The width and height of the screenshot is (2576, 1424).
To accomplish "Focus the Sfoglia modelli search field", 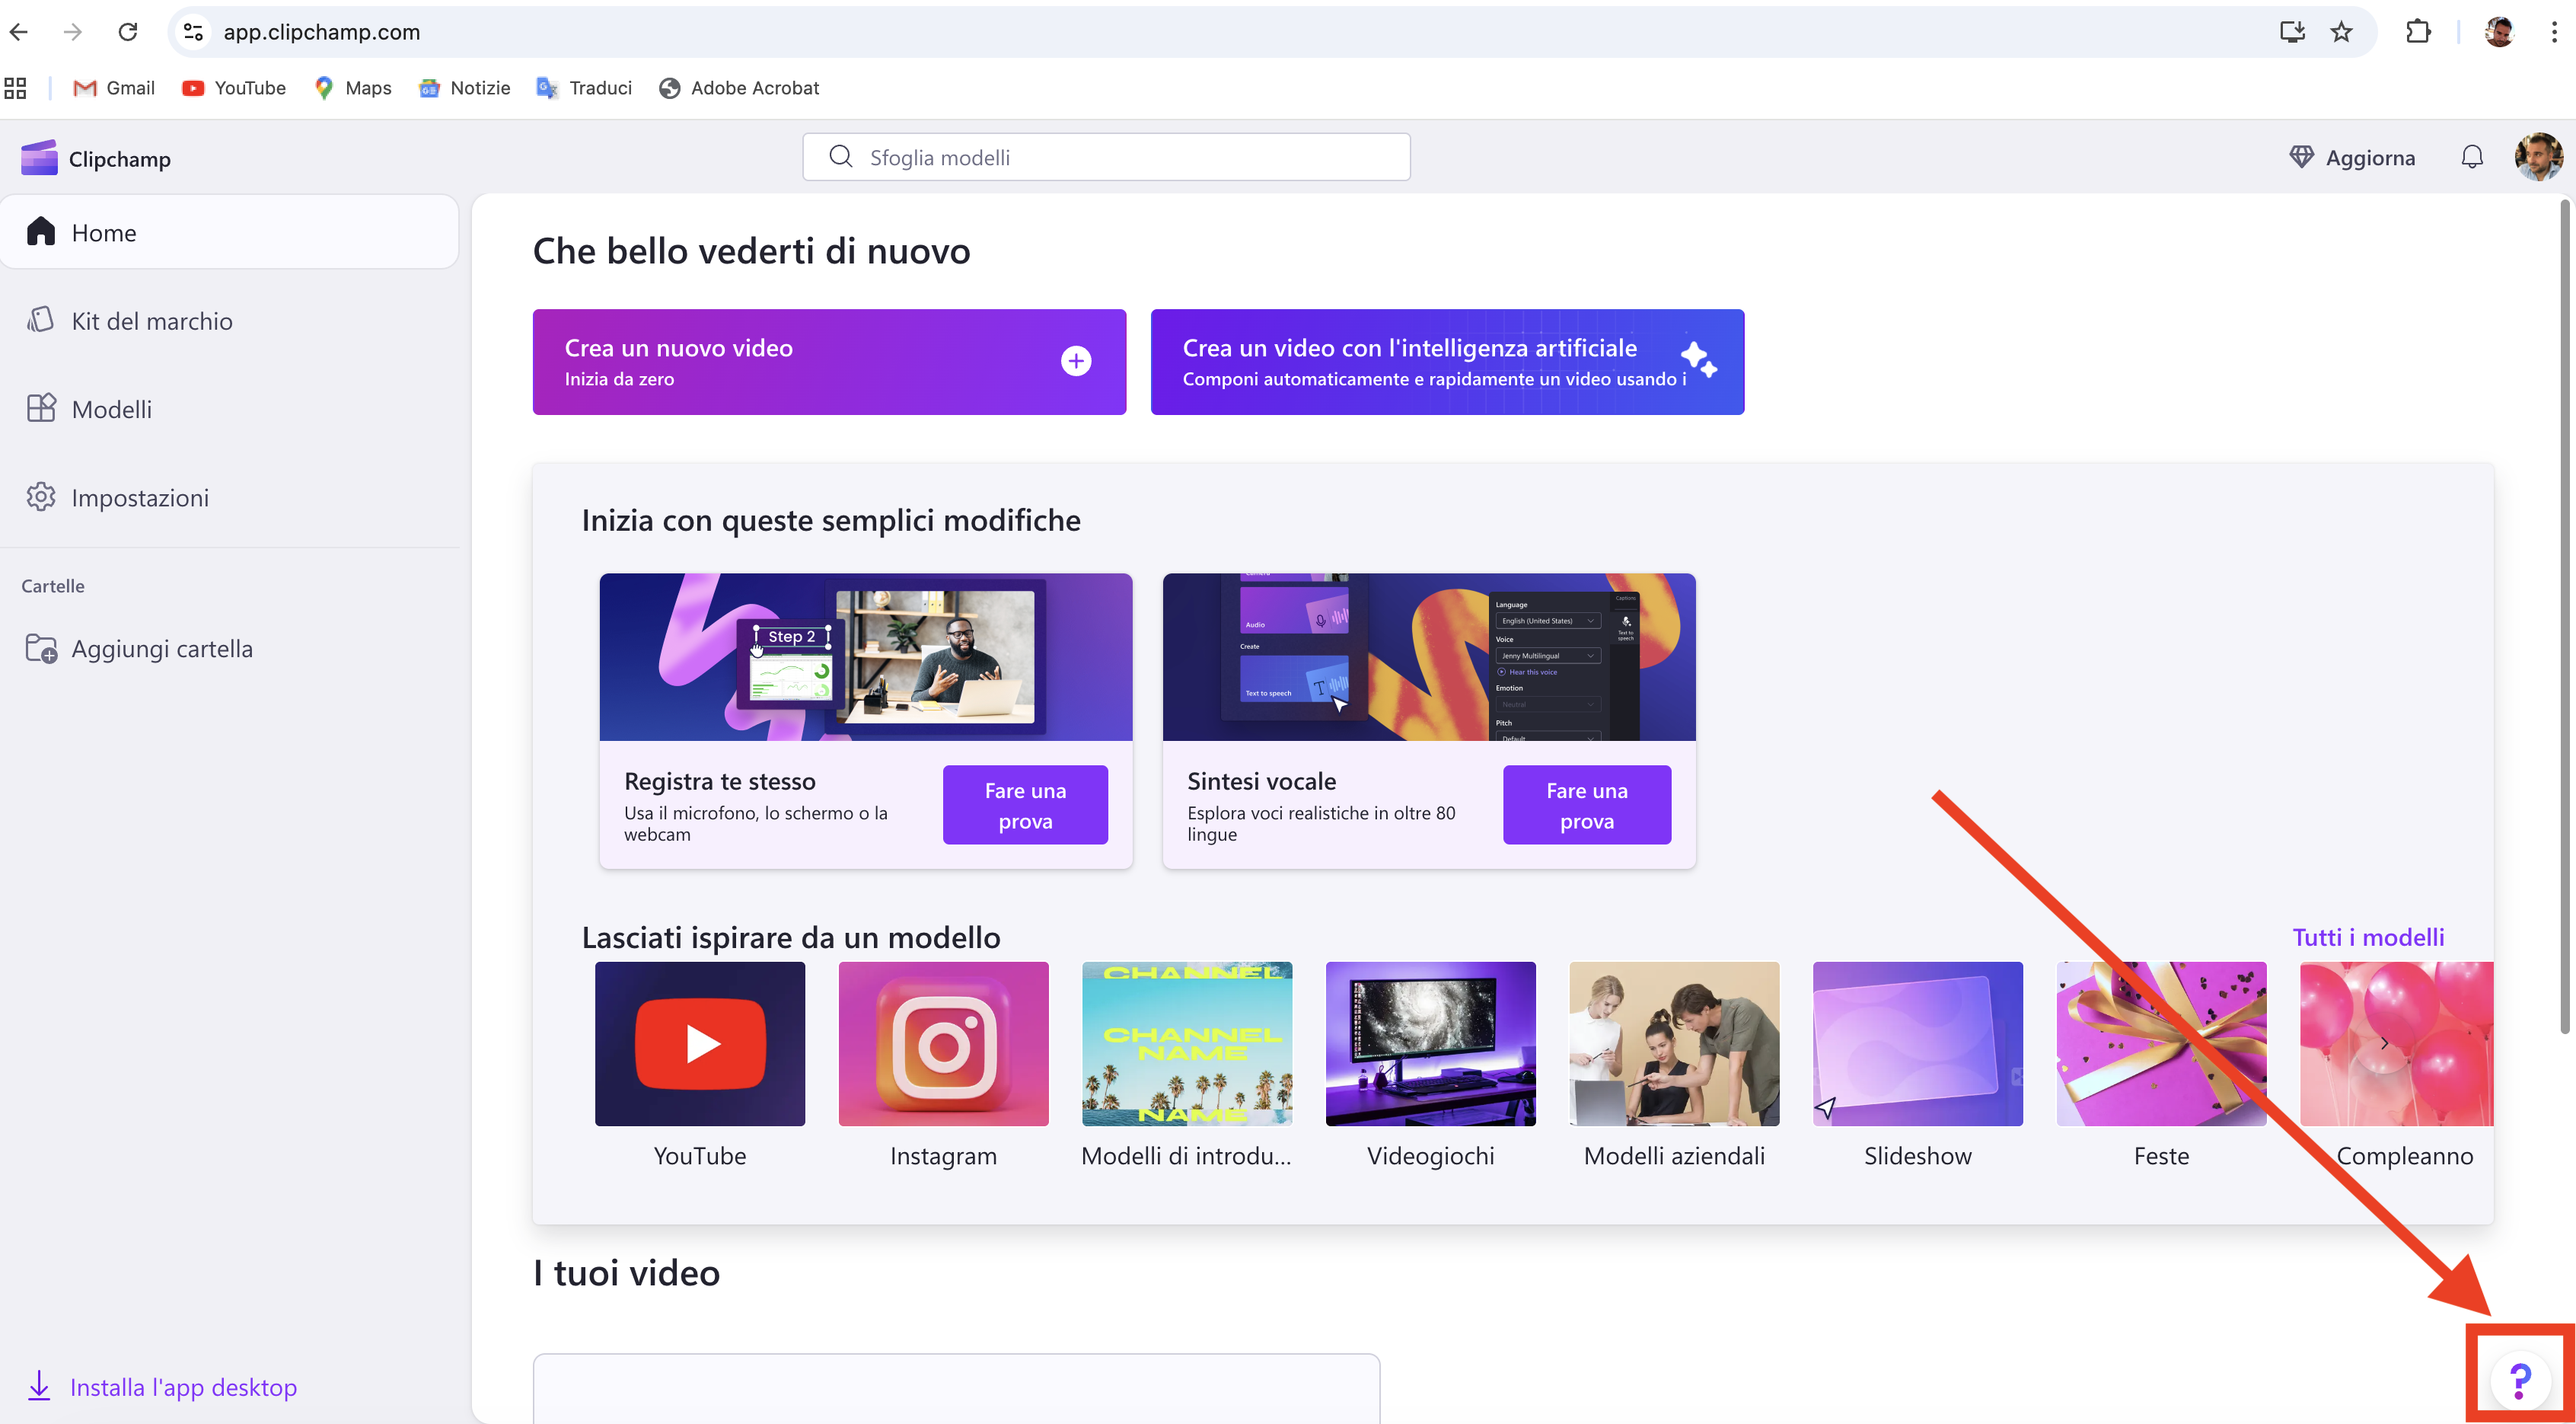I will [x=1106, y=157].
